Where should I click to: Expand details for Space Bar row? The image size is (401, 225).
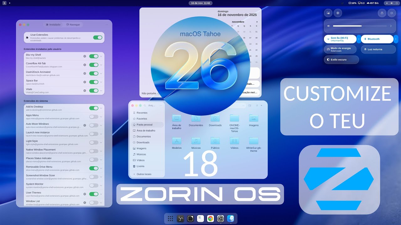click(101, 82)
